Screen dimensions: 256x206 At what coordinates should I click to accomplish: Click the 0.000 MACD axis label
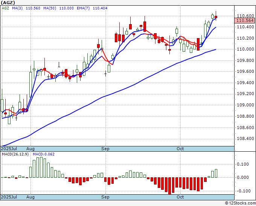tap(243, 177)
